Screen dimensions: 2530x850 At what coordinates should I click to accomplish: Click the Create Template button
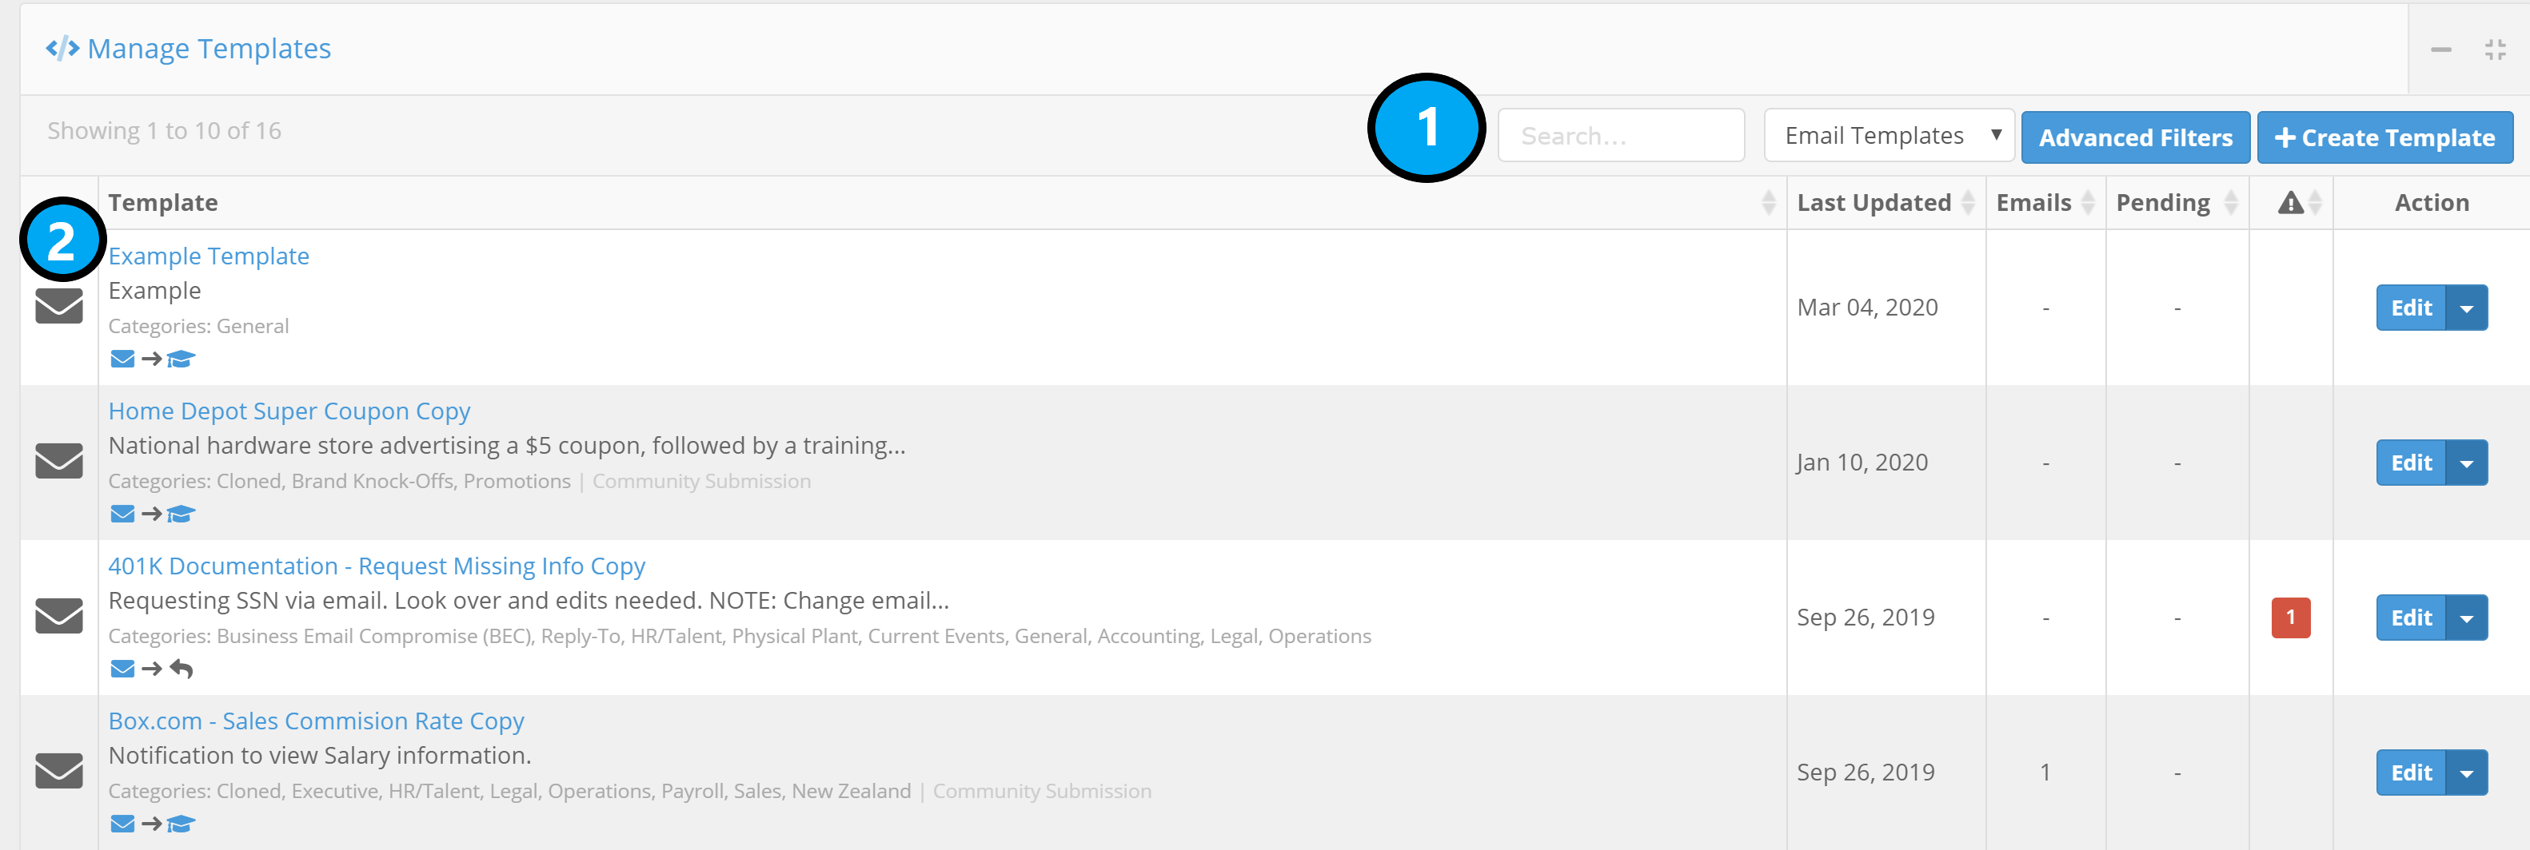[x=2384, y=137]
